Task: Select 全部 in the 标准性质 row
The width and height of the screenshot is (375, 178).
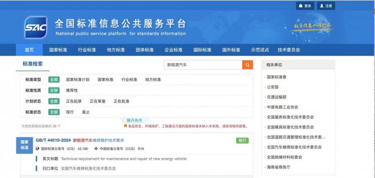Action: click(x=54, y=91)
